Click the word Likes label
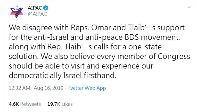Image resolution: width=197 pixels, height=112 pixels. [67, 104]
